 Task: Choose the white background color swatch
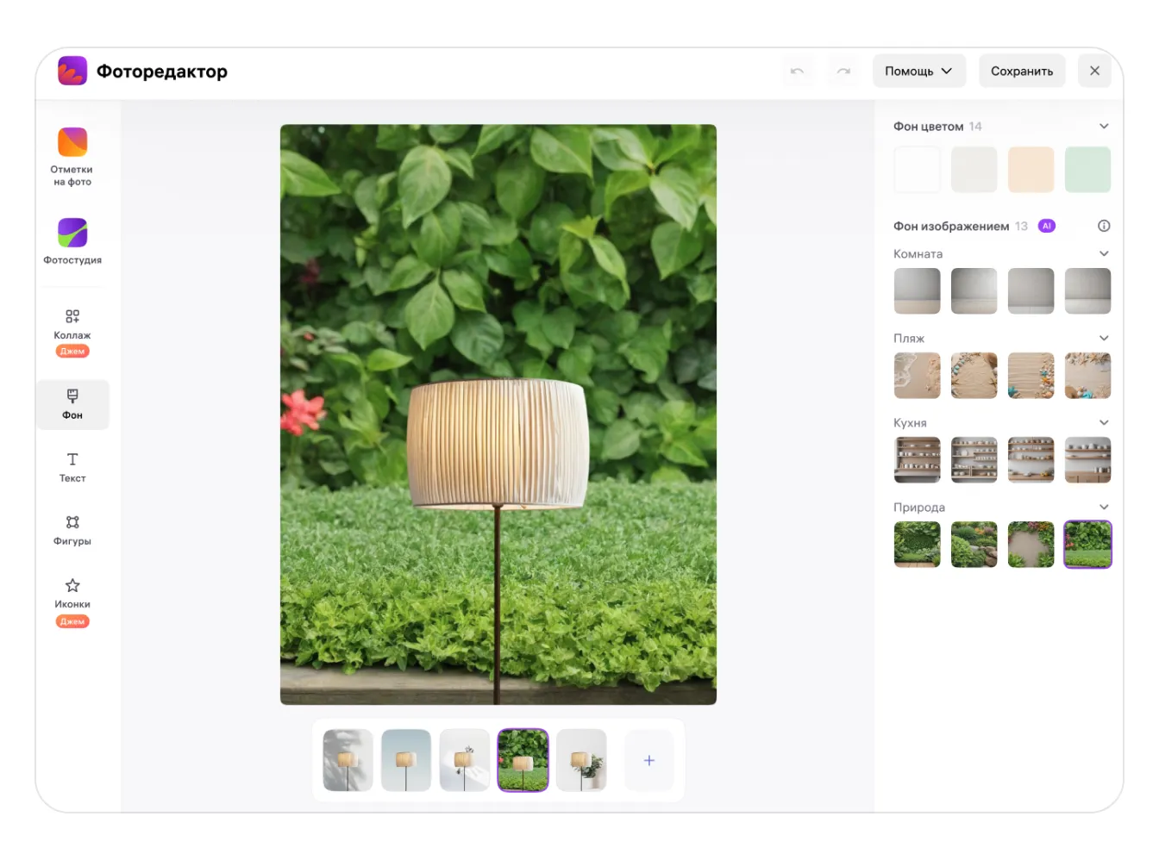(917, 169)
